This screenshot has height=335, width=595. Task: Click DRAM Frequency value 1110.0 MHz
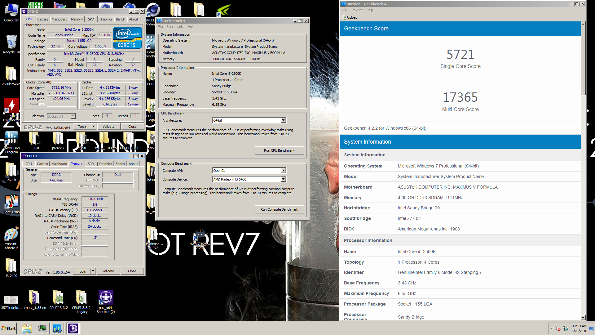[95, 199]
